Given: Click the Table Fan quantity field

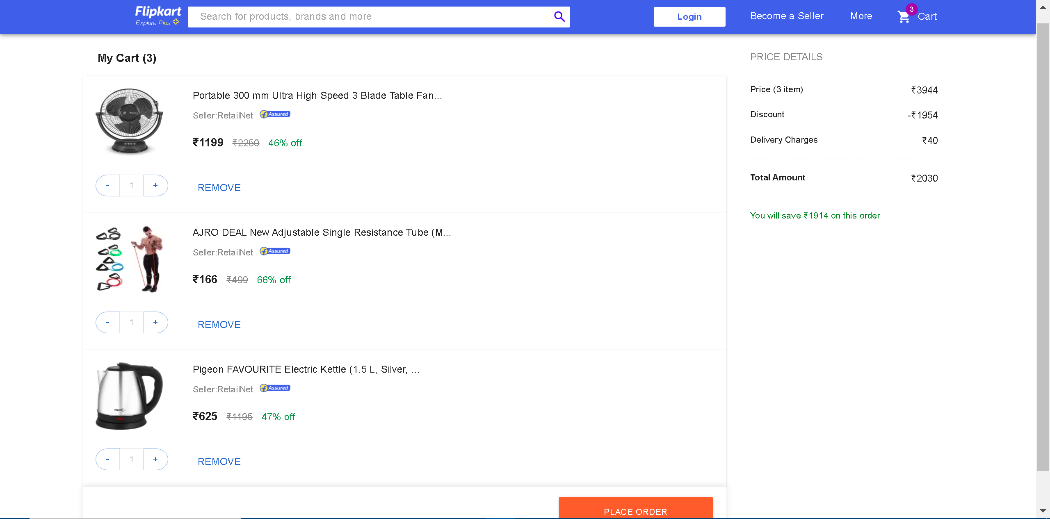Looking at the screenshot, I should click(132, 186).
